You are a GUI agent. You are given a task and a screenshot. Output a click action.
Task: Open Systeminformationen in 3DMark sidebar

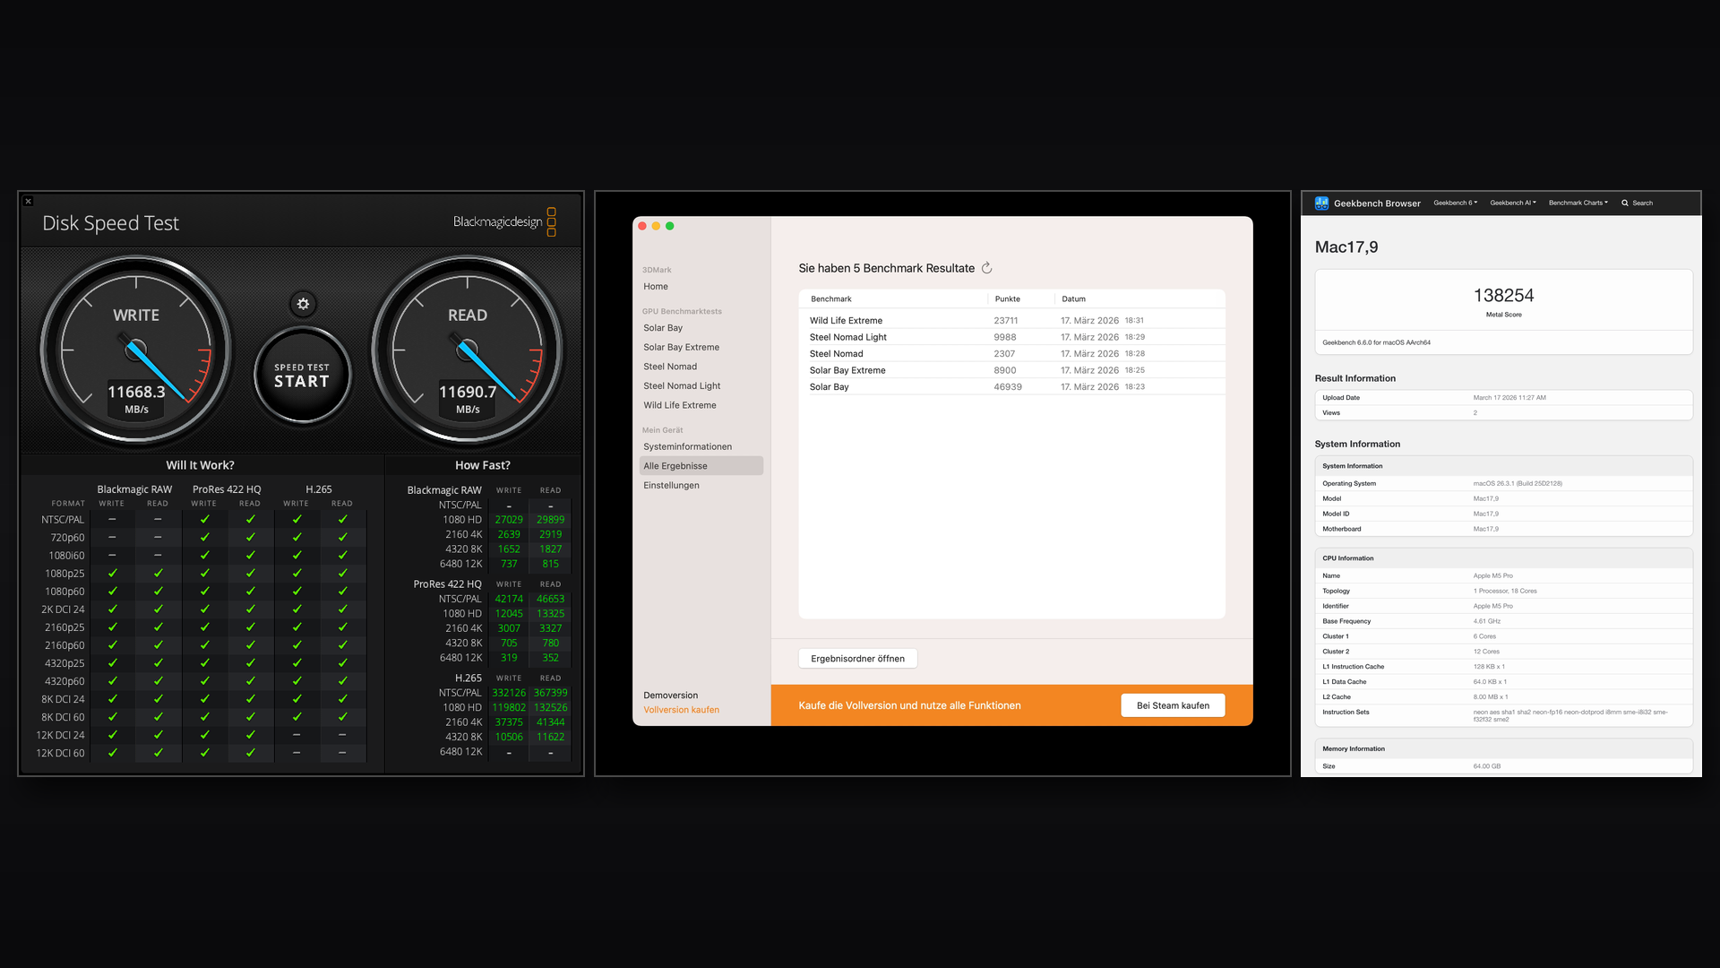[687, 446]
